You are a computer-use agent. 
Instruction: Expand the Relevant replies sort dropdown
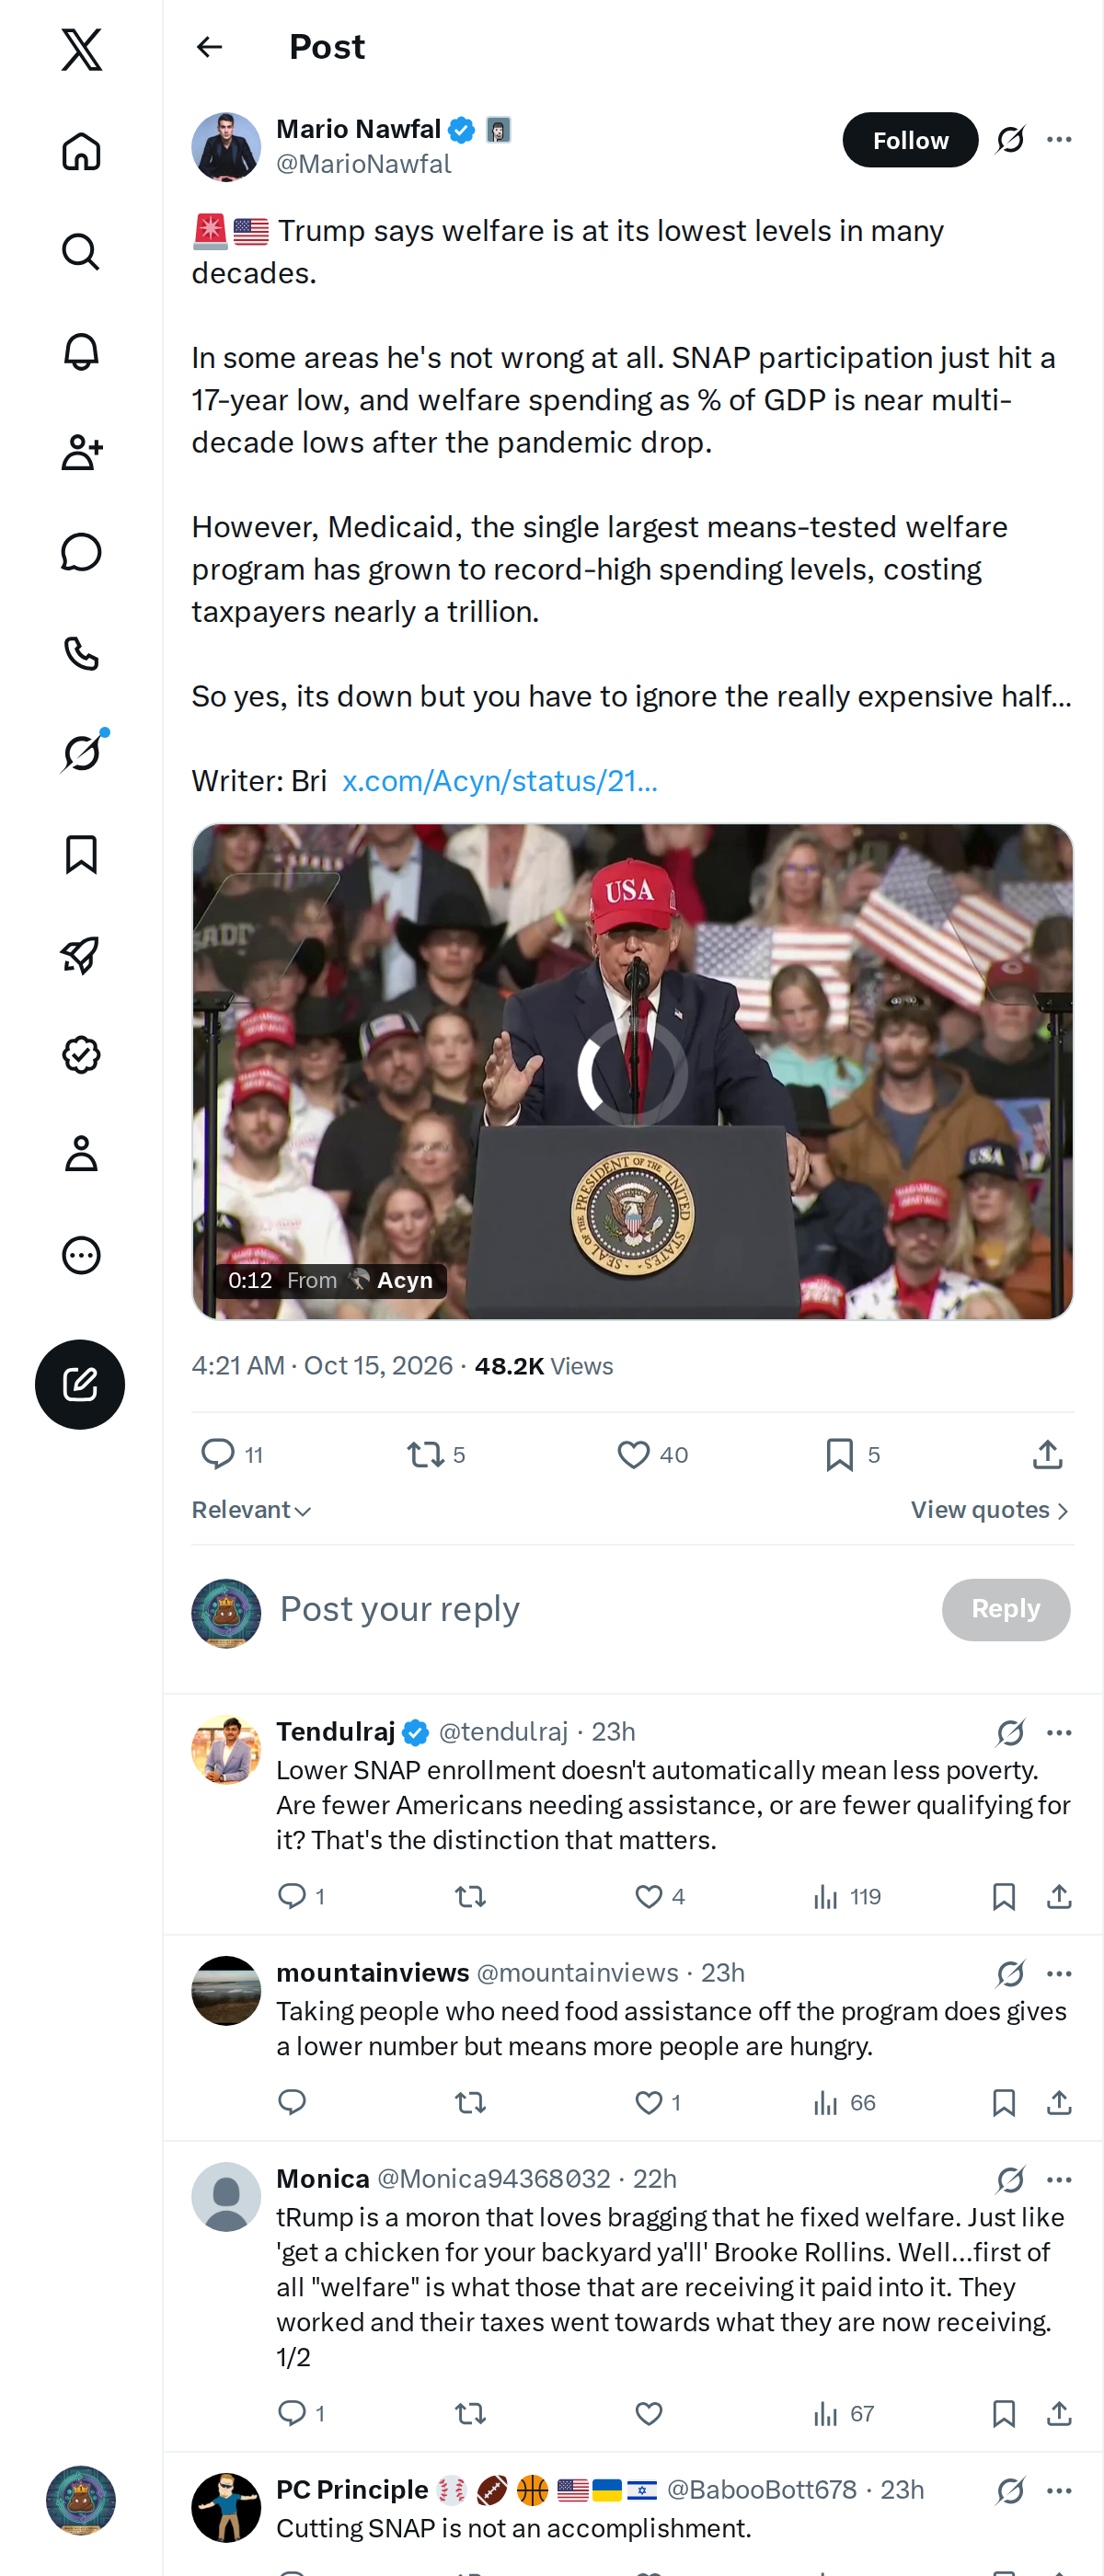pos(252,1510)
